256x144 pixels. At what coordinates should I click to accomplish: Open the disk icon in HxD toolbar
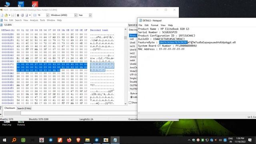click(x=22, y=15)
